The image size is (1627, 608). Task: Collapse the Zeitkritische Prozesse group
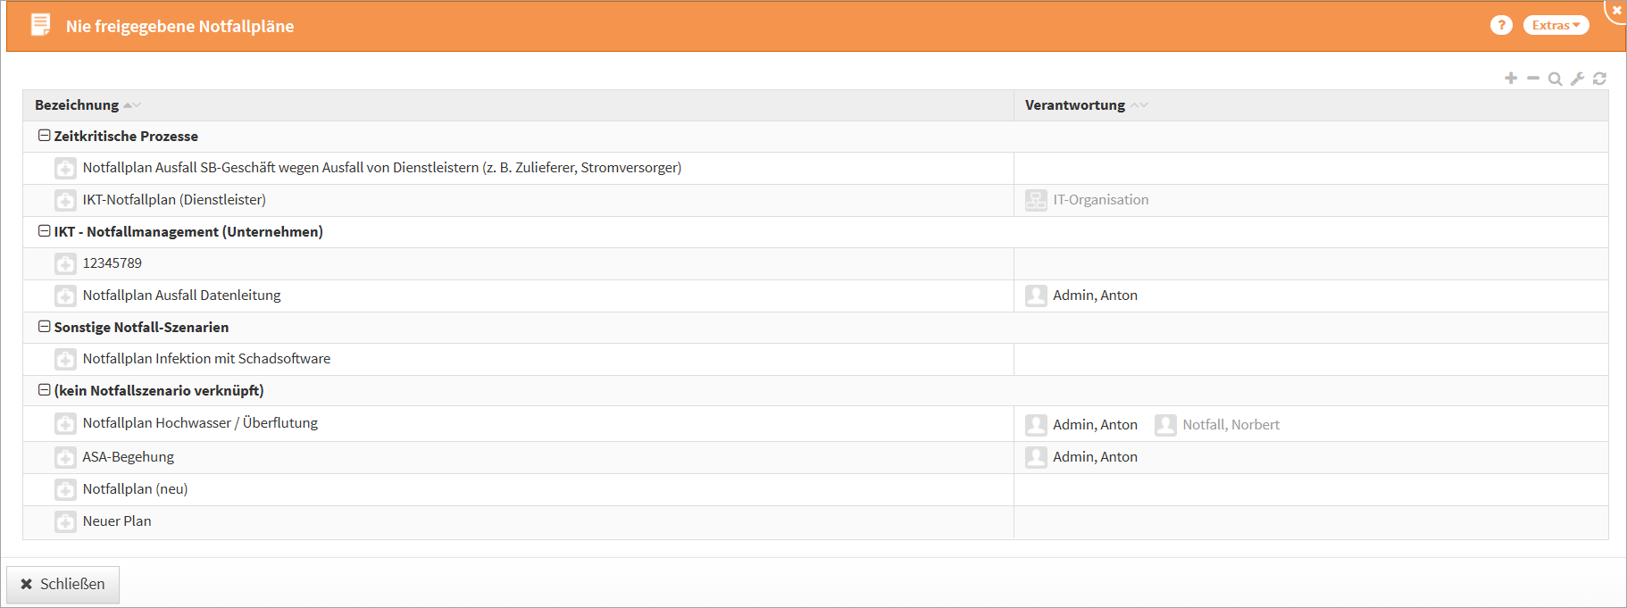[44, 136]
